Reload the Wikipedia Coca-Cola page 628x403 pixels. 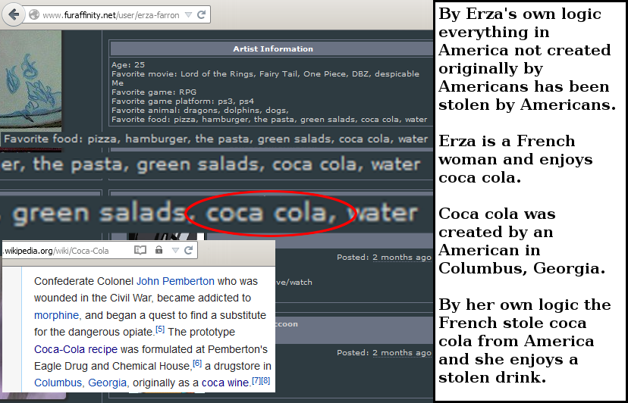pyautogui.click(x=188, y=251)
